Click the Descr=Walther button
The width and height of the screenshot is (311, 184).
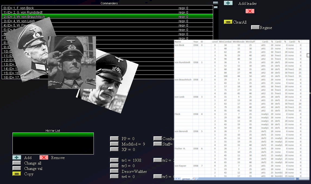coord(114,171)
